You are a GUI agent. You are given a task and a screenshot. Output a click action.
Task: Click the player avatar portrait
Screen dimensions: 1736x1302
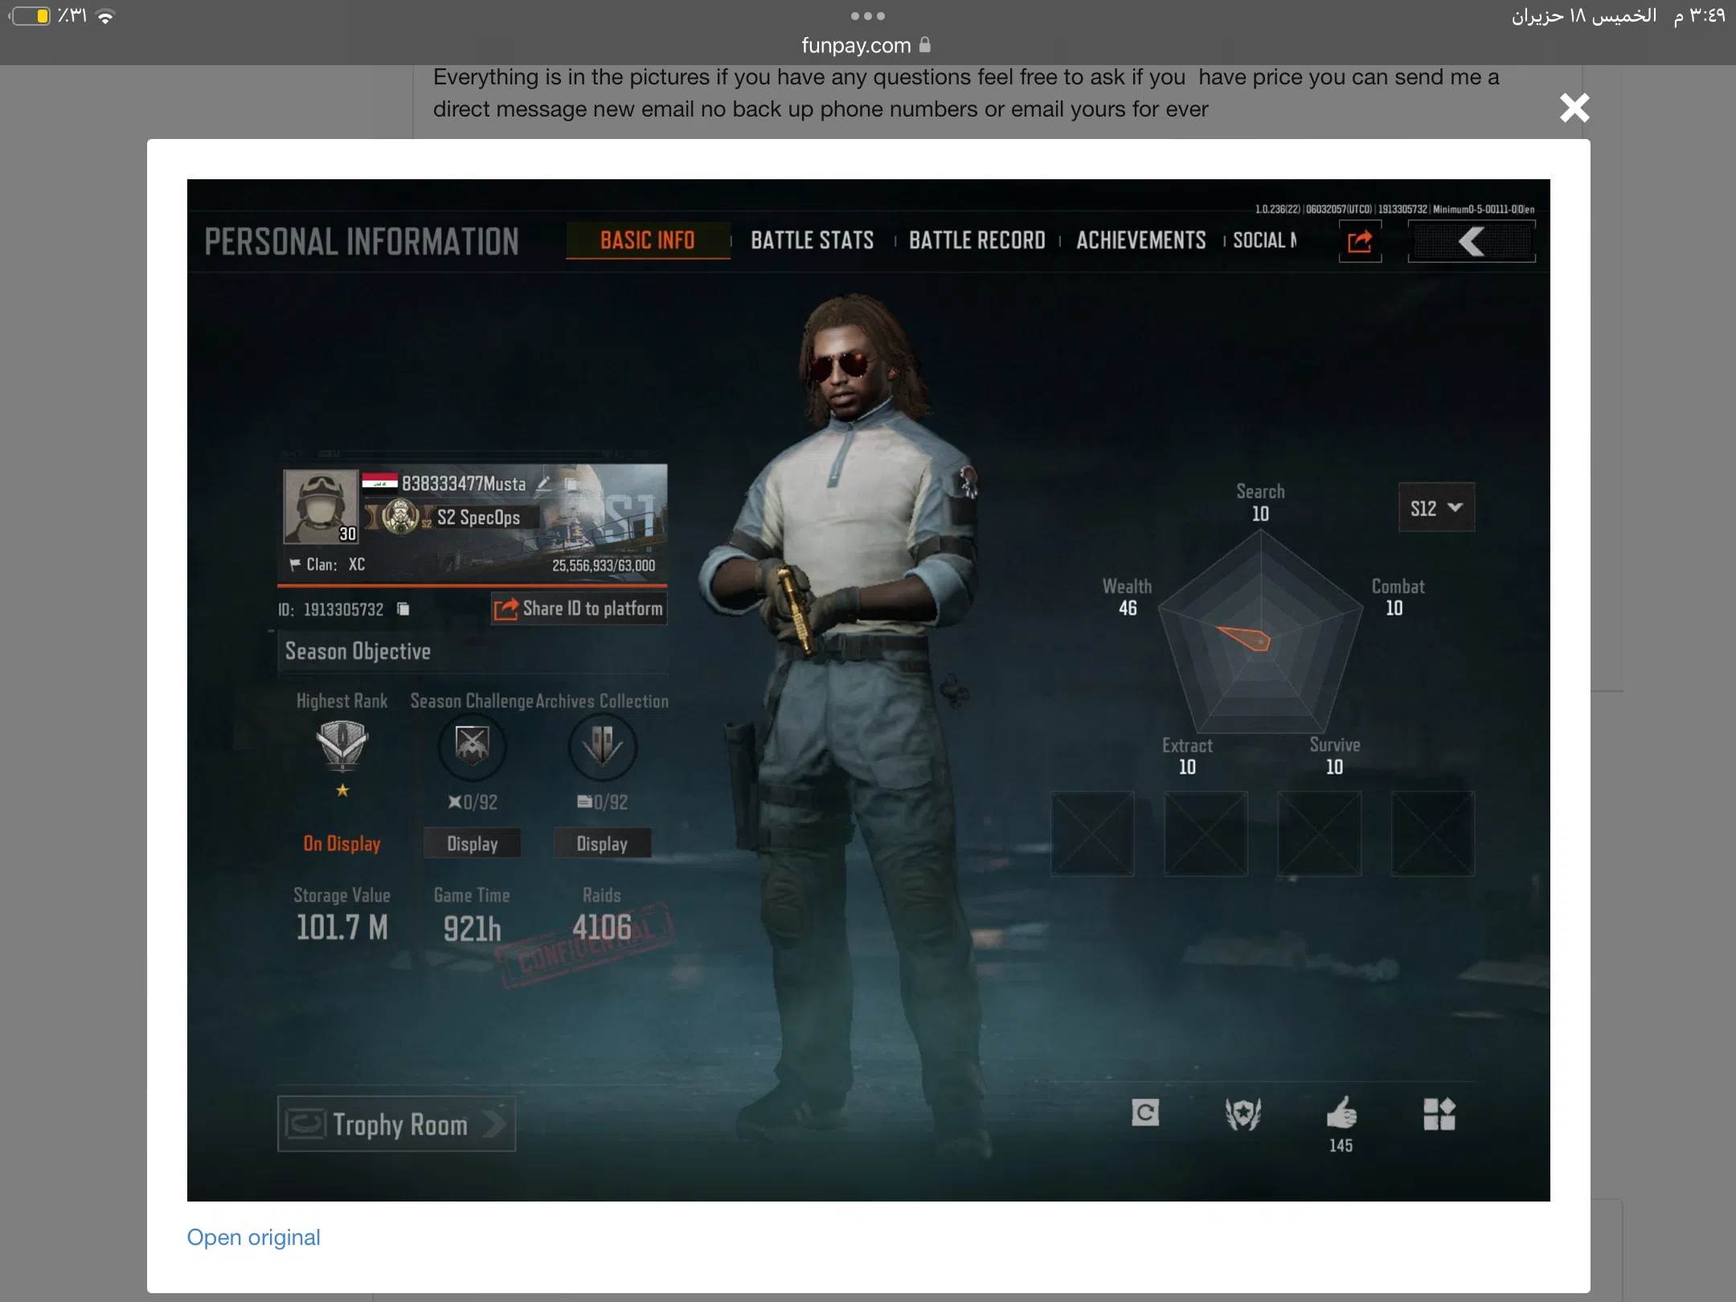coord(321,508)
